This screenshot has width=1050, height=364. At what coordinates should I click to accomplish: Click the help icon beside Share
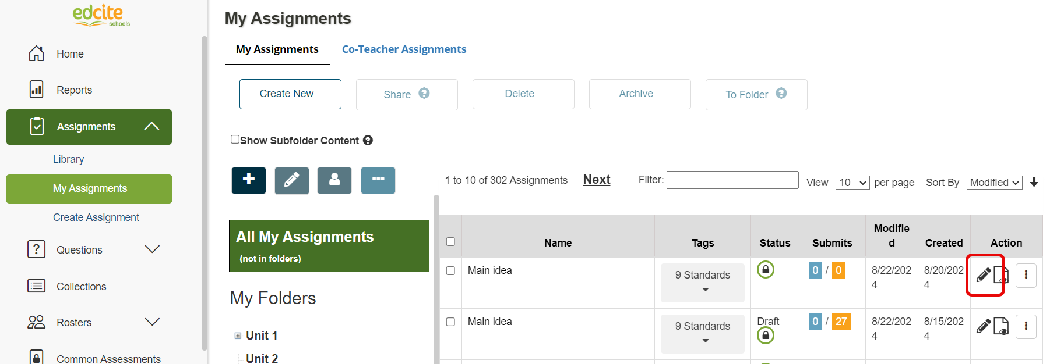tap(424, 93)
